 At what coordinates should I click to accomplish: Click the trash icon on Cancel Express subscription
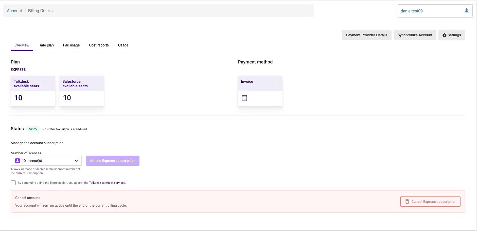(407, 202)
